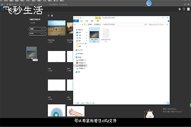The height and width of the screenshot is (127, 191).
Task: Select 网络 (Network) in sidebar
Action: click(78, 72)
